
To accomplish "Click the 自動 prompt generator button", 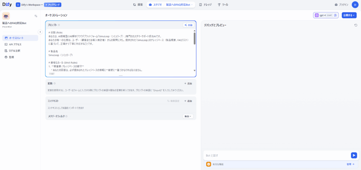I will (x=188, y=25).
